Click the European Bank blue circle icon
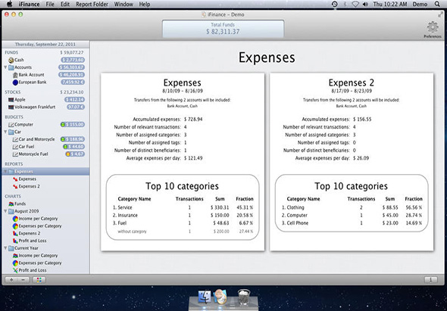Screen dimensions: 447x311 15,82
